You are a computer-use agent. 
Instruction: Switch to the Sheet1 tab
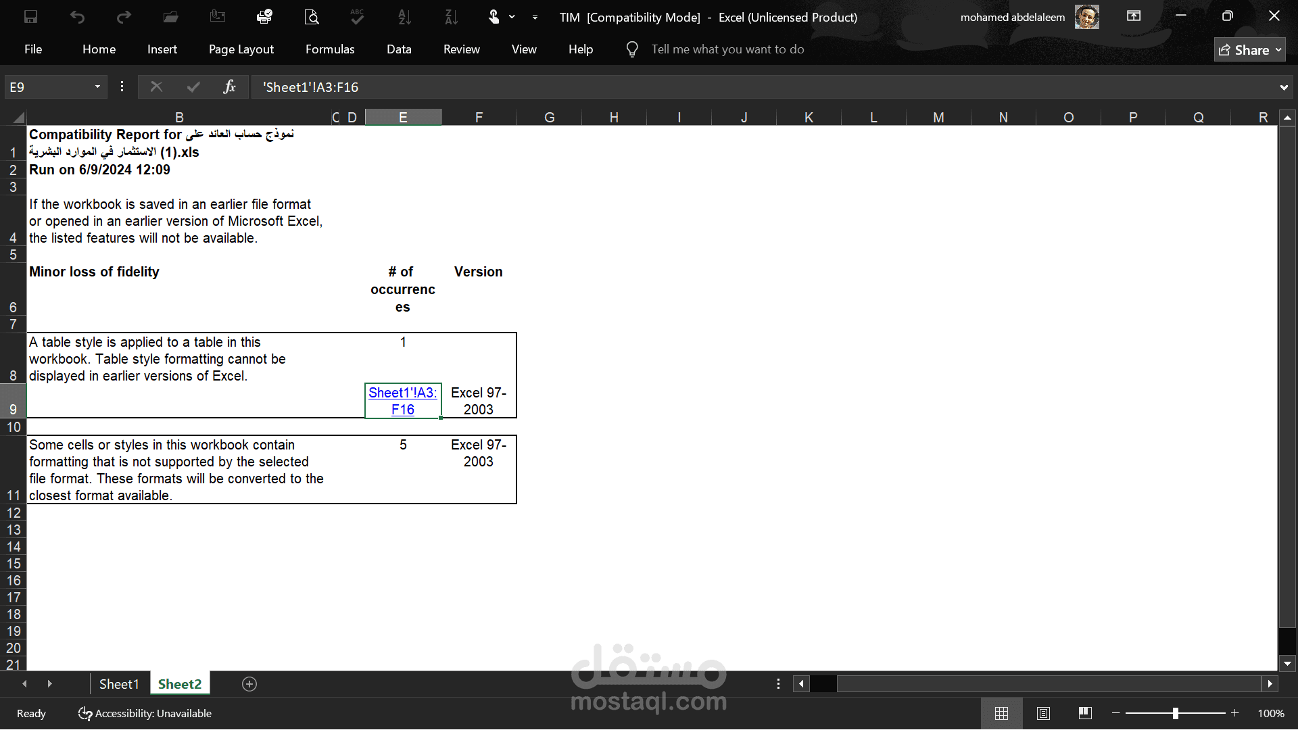(119, 684)
